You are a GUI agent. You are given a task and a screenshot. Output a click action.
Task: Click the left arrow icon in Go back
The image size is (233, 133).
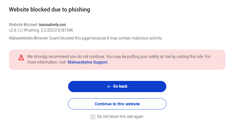click(x=109, y=87)
